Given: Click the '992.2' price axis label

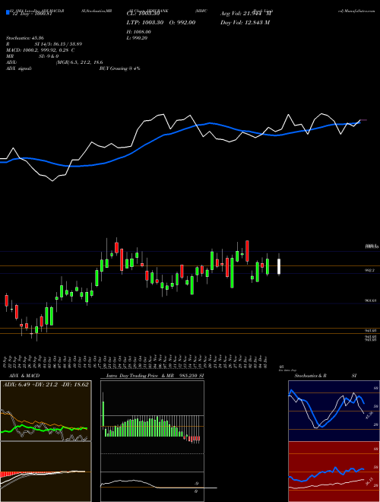Looking at the screenshot, I should tap(370, 271).
